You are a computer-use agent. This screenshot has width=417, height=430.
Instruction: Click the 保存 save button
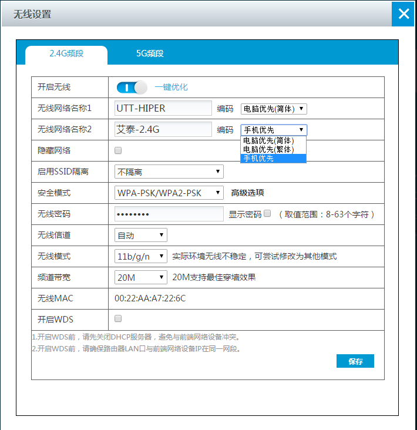pos(355,361)
